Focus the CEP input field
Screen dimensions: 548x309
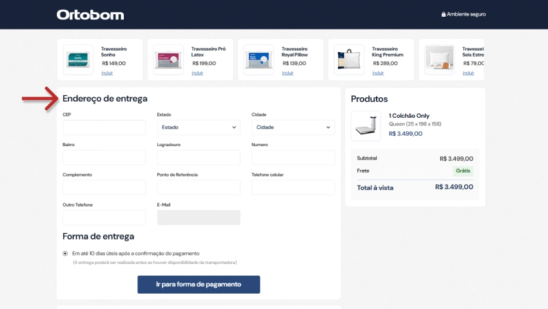point(104,127)
